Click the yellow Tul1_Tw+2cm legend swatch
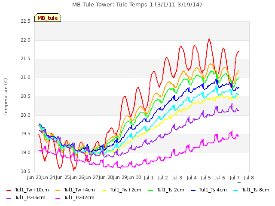275x206 pixels. (x=104, y=191)
